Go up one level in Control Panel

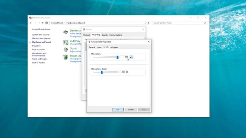click(43, 23)
